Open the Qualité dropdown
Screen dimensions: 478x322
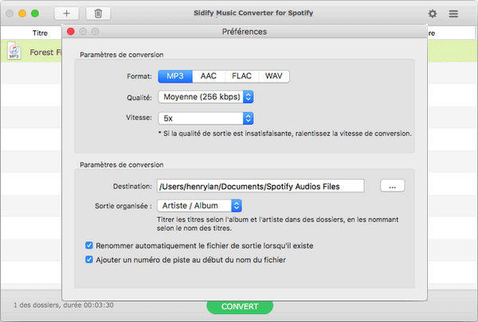pyautogui.click(x=206, y=97)
